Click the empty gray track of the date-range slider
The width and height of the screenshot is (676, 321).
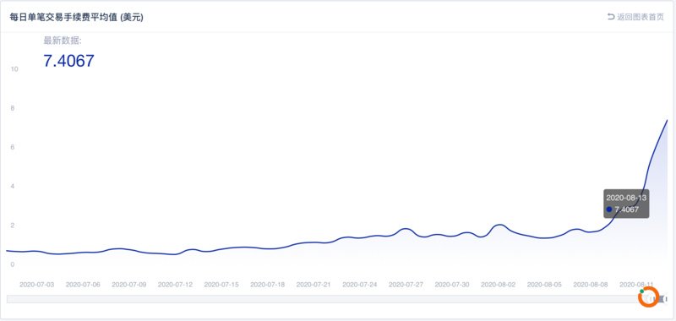click(x=322, y=298)
